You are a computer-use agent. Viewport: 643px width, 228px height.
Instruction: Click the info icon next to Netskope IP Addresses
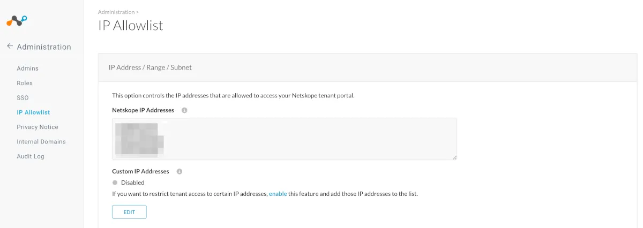tap(184, 110)
